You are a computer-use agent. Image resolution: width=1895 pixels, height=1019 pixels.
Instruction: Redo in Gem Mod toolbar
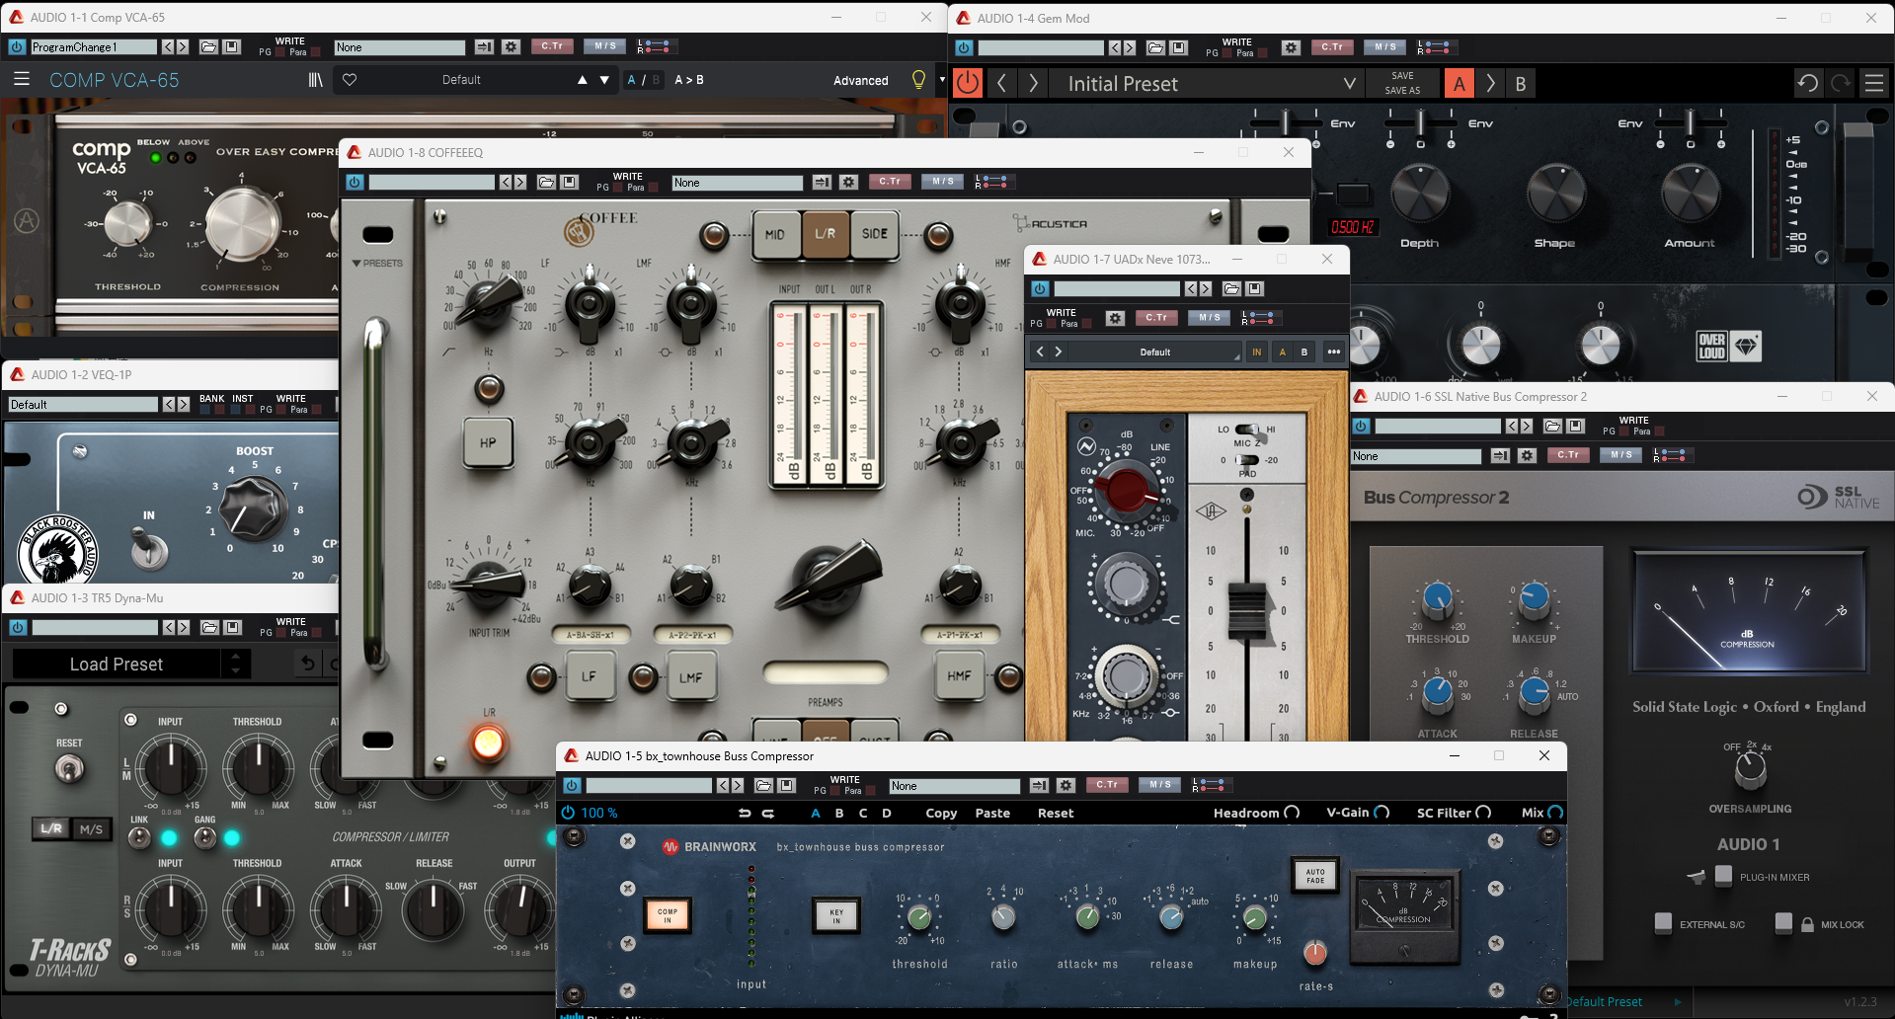tap(1841, 84)
